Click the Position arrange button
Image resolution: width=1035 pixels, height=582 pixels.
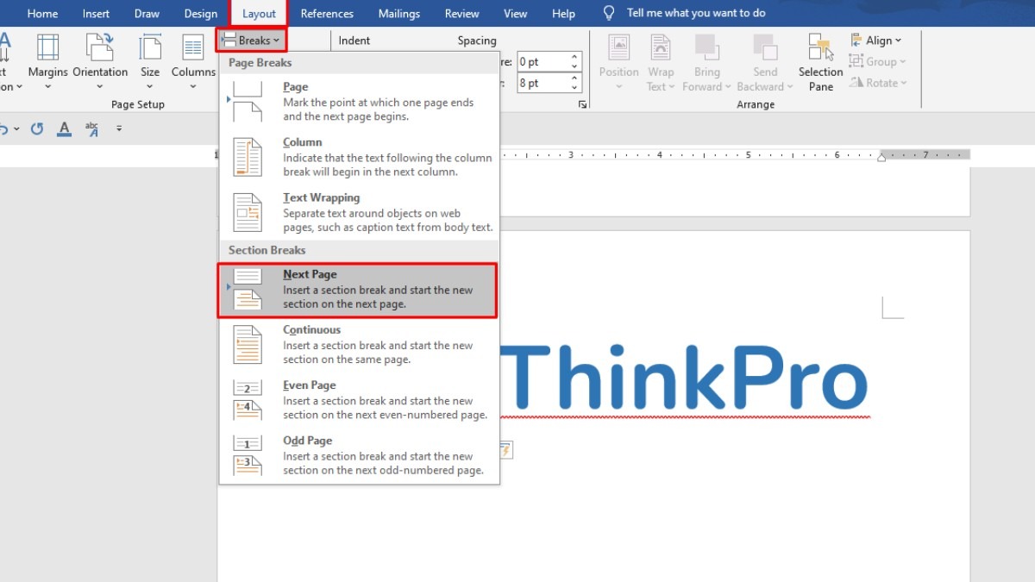(x=618, y=62)
